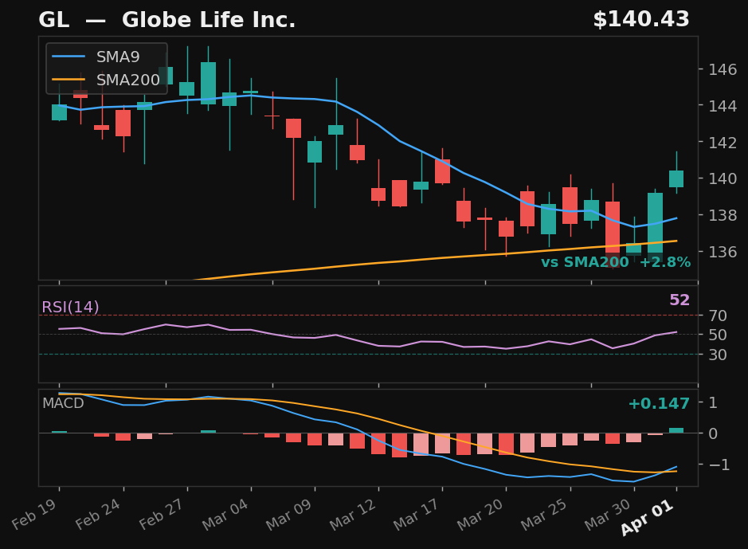Click the RSI 70 overbought axis label
This screenshot has width=748, height=549.
717,316
